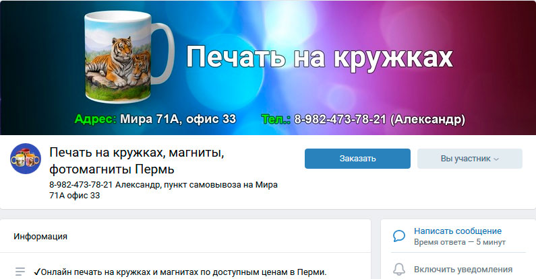Click the banner heading Печать на кружках

click(320, 58)
